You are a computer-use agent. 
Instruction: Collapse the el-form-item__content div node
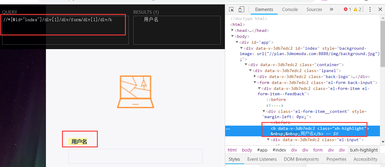(264, 111)
